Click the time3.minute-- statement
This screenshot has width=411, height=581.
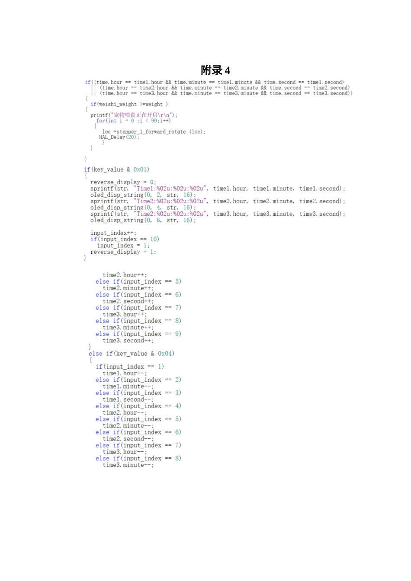[x=128, y=465]
